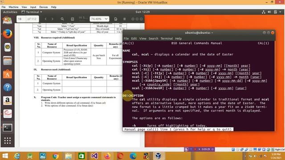The height and width of the screenshot is (160, 285).
Task: Go to next page in document viewer
Action: pyautogui.click(x=53, y=19)
